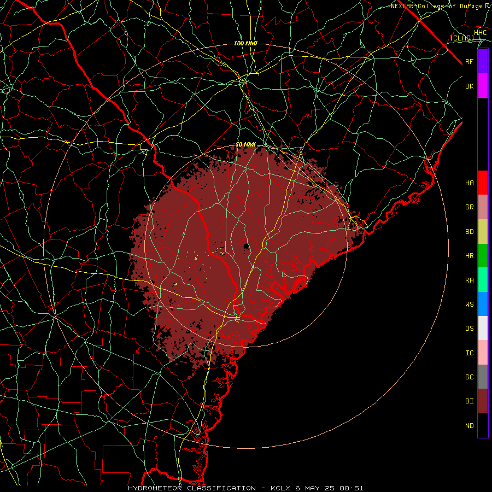Image resolution: width=492 pixels, height=492 pixels.
Task: Click the [CLAS] units label
Action: click(x=462, y=38)
